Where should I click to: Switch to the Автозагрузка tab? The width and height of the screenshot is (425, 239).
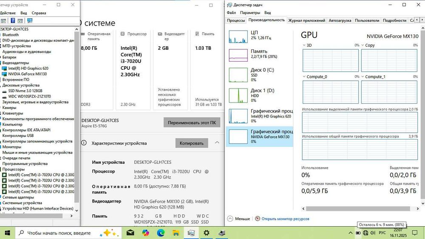pyautogui.click(x=340, y=20)
